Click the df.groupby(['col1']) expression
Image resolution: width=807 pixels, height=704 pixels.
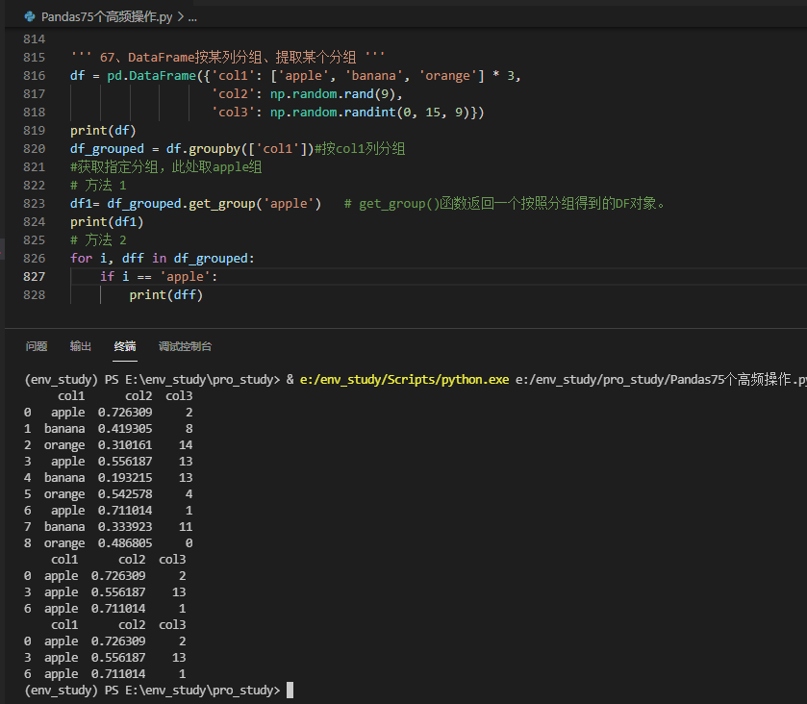click(x=240, y=149)
